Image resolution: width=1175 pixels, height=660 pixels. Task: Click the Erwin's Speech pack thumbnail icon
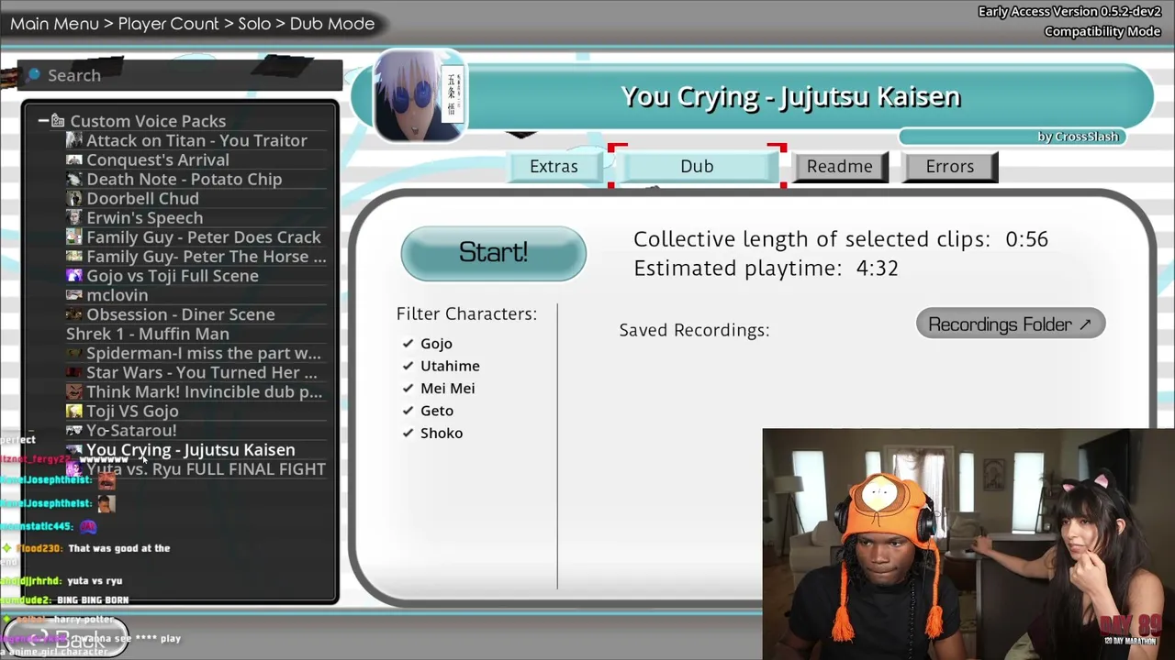pyautogui.click(x=74, y=217)
